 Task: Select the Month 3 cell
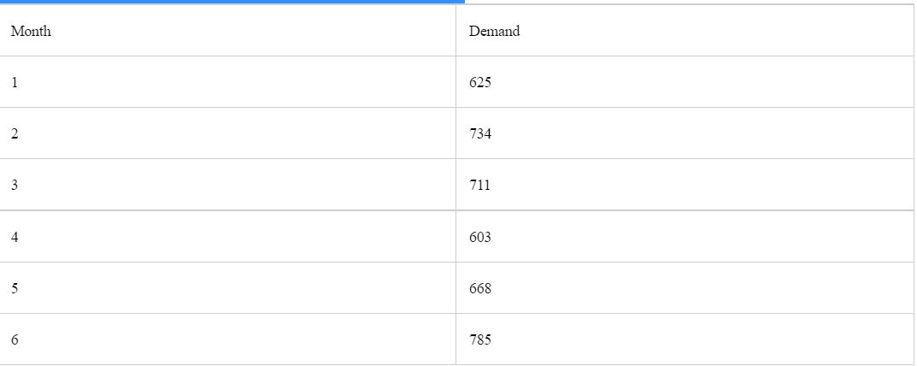click(15, 186)
